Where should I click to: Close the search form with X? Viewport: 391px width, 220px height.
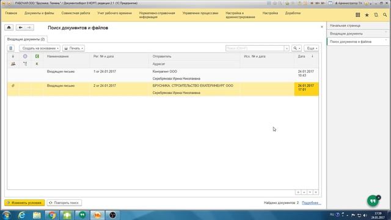coord(322,27)
